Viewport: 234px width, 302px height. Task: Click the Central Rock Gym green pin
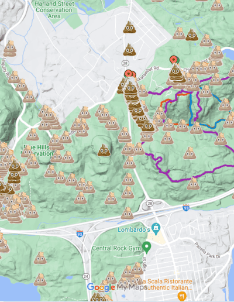[x=147, y=246]
